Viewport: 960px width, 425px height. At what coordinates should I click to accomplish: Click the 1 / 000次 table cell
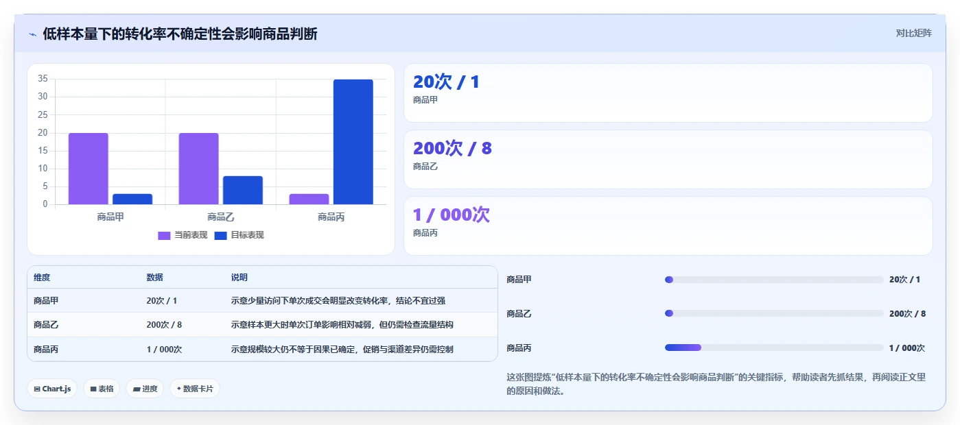(164, 349)
